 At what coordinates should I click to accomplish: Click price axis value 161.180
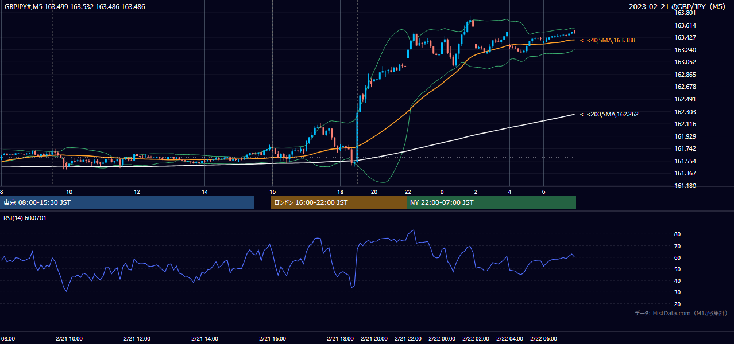coord(685,186)
